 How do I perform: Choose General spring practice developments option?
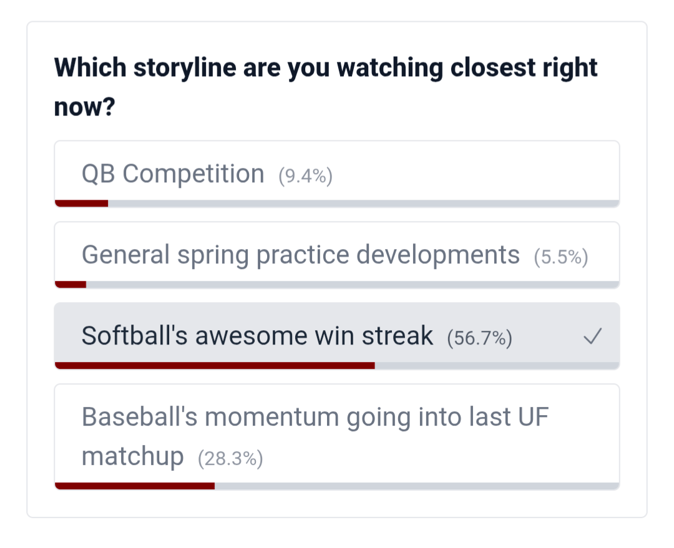point(300,255)
